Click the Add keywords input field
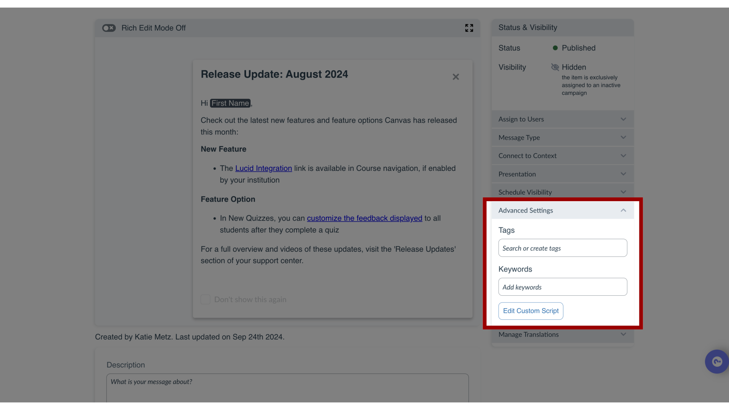Image resolution: width=729 pixels, height=410 pixels. [562, 287]
